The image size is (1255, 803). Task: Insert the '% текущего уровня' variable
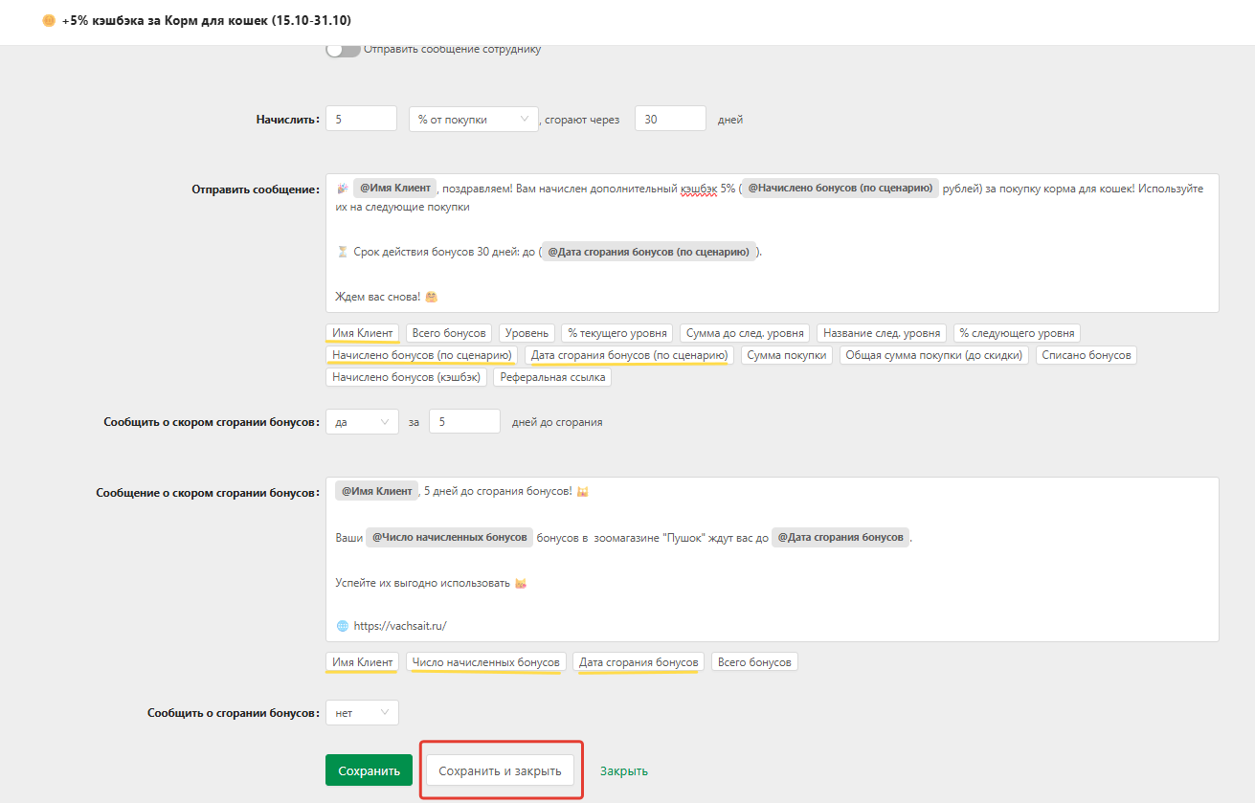(x=616, y=333)
